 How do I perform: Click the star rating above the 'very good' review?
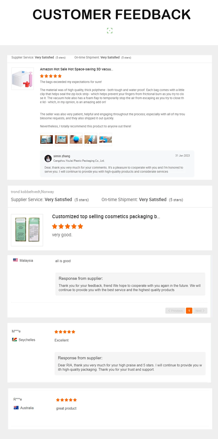68,227
